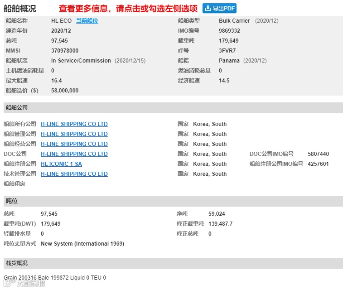Select flag value Panama
This screenshot has height=290, width=343.
pos(229,61)
